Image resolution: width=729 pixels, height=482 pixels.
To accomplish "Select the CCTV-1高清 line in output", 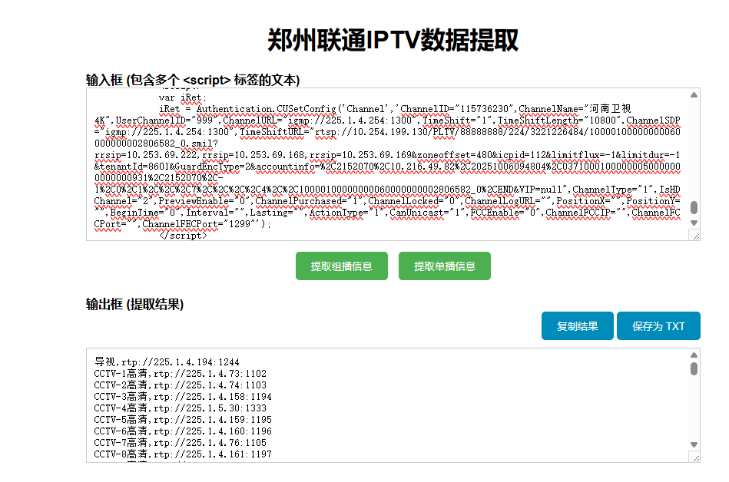I will click(154, 373).
